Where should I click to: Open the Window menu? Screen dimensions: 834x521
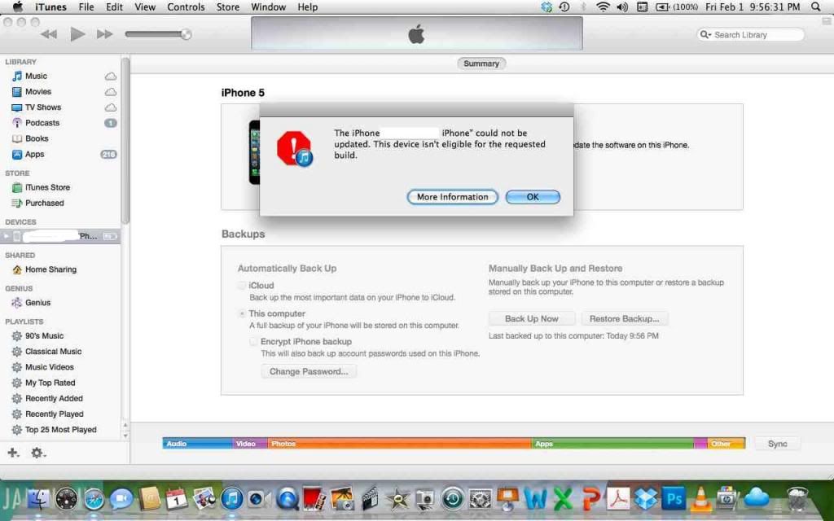[268, 7]
